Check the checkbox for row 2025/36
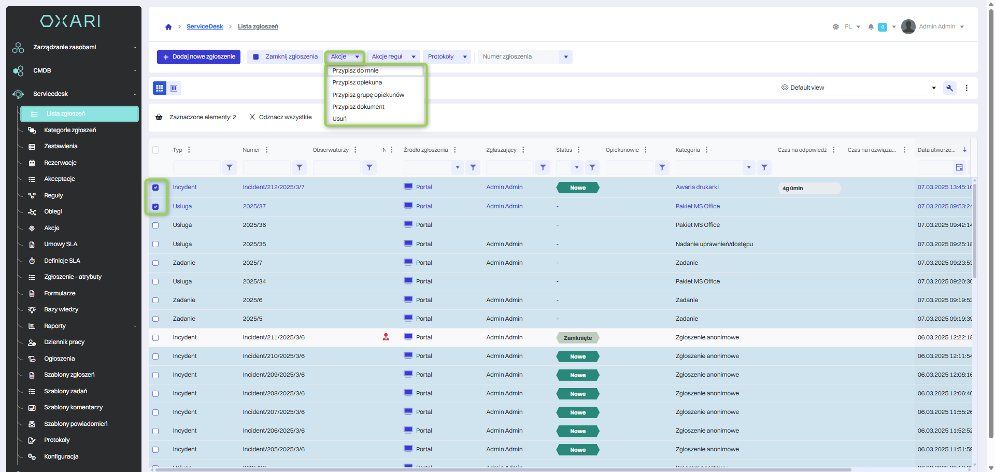 click(x=155, y=225)
